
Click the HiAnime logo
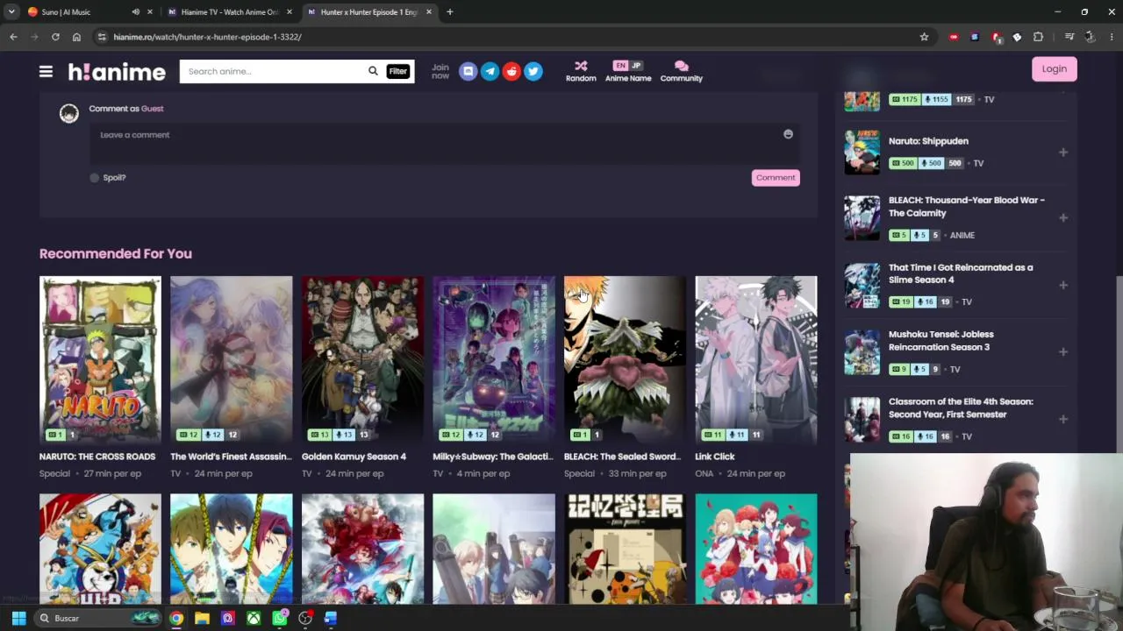(117, 72)
